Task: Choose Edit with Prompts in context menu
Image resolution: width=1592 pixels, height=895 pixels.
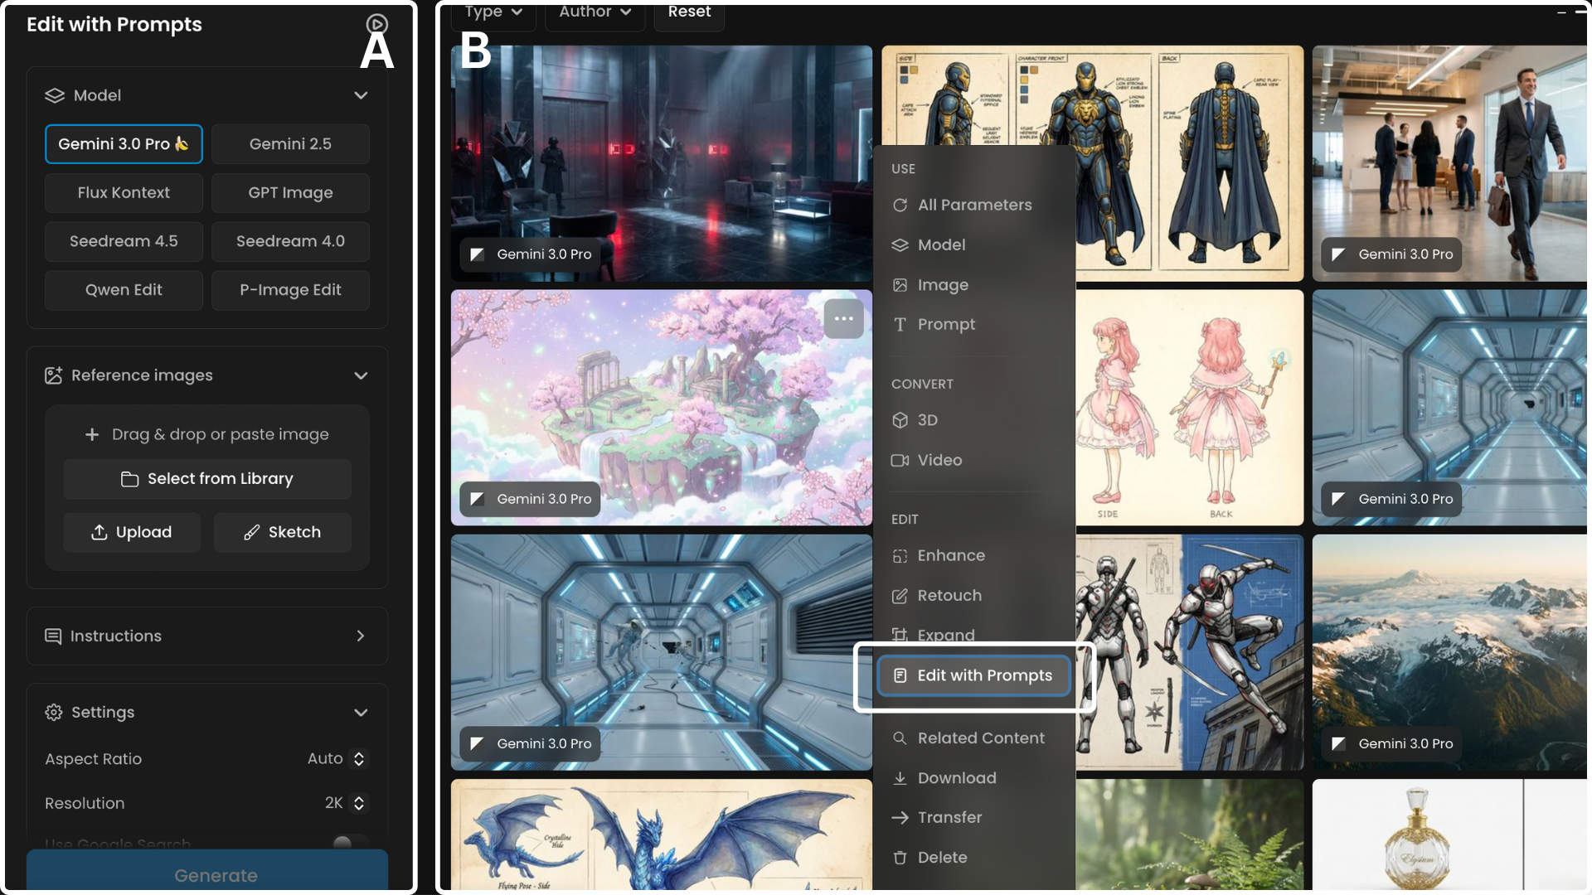Action: click(974, 676)
